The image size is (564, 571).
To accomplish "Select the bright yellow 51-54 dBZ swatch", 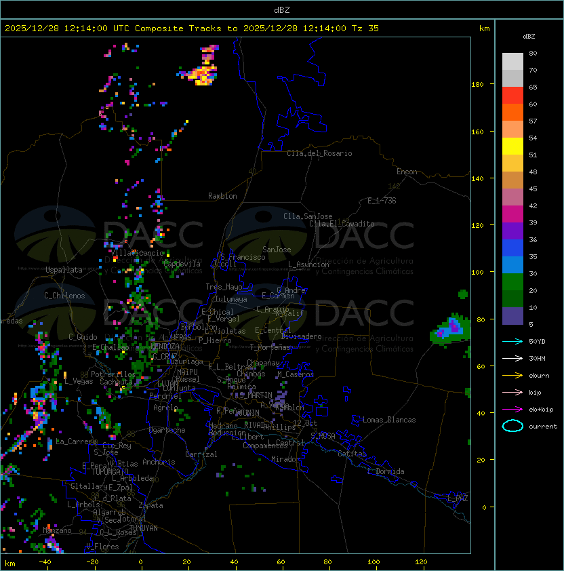I will point(512,146).
